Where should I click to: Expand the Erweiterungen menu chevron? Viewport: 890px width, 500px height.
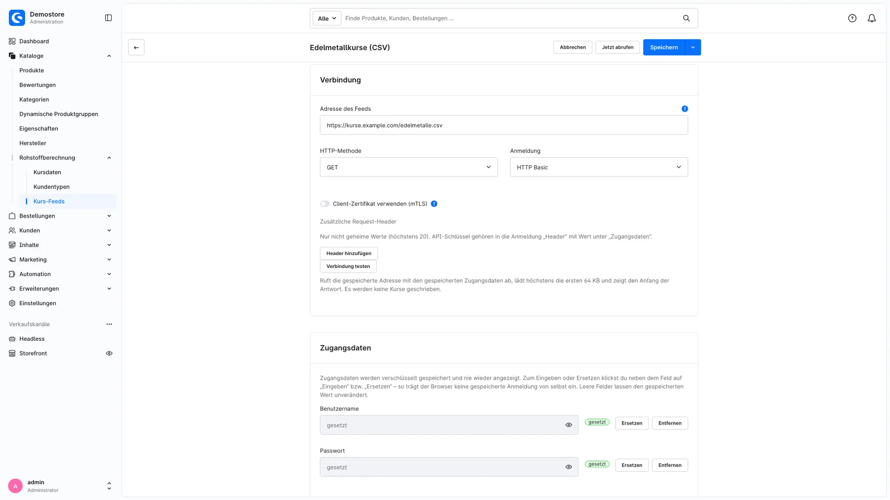coord(109,289)
